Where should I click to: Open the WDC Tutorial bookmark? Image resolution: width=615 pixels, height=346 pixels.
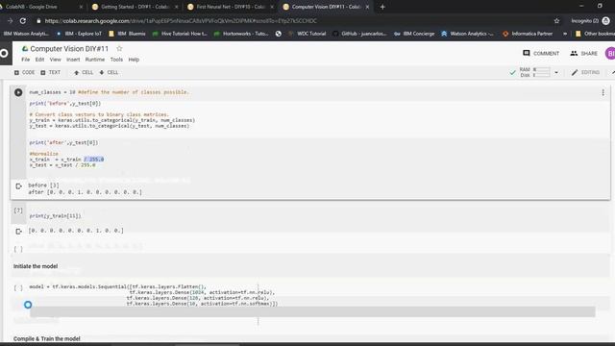(x=307, y=34)
